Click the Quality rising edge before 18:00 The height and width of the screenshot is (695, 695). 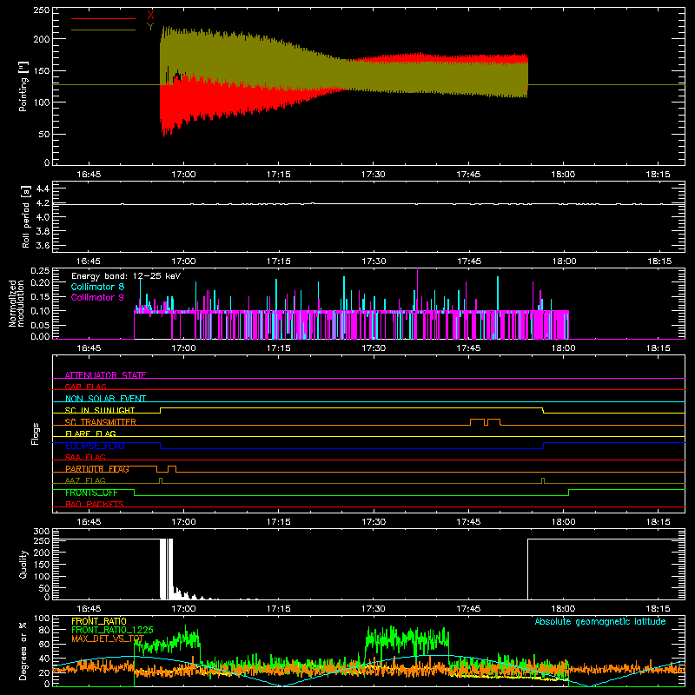(x=528, y=569)
